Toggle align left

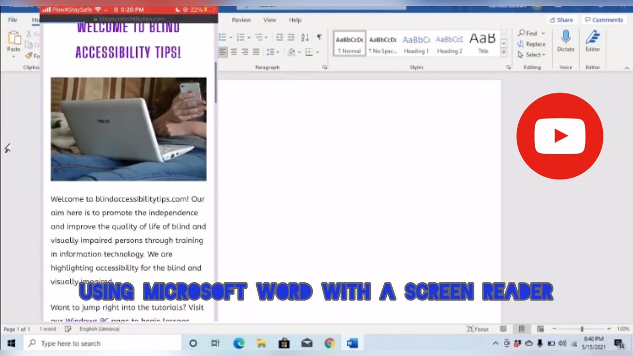tap(223, 52)
